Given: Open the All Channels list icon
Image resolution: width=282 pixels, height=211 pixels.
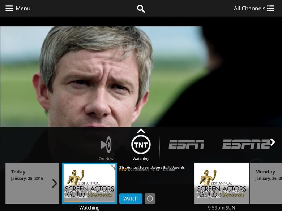Looking at the screenshot, I should pos(270,8).
